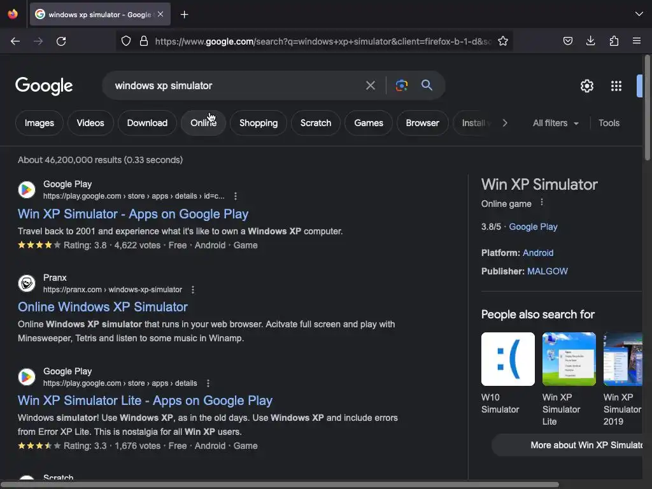Open the Firefox hamburger application menu

(637, 41)
